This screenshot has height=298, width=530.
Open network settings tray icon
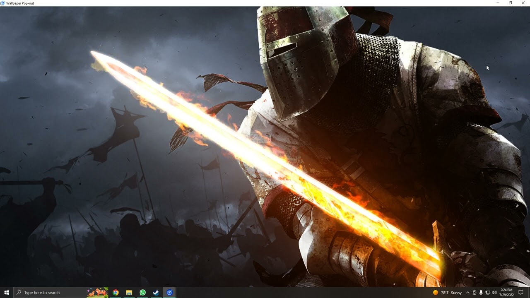pos(487,293)
